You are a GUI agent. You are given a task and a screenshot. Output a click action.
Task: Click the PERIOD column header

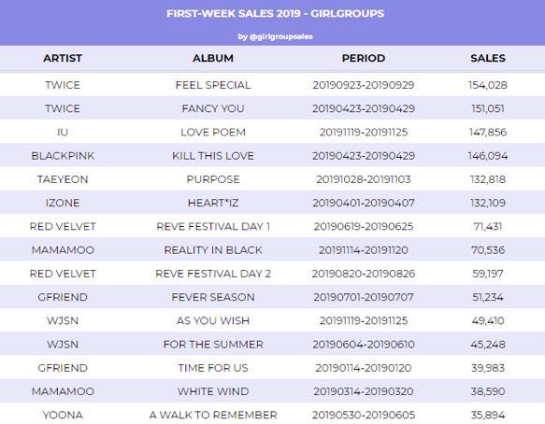point(364,58)
